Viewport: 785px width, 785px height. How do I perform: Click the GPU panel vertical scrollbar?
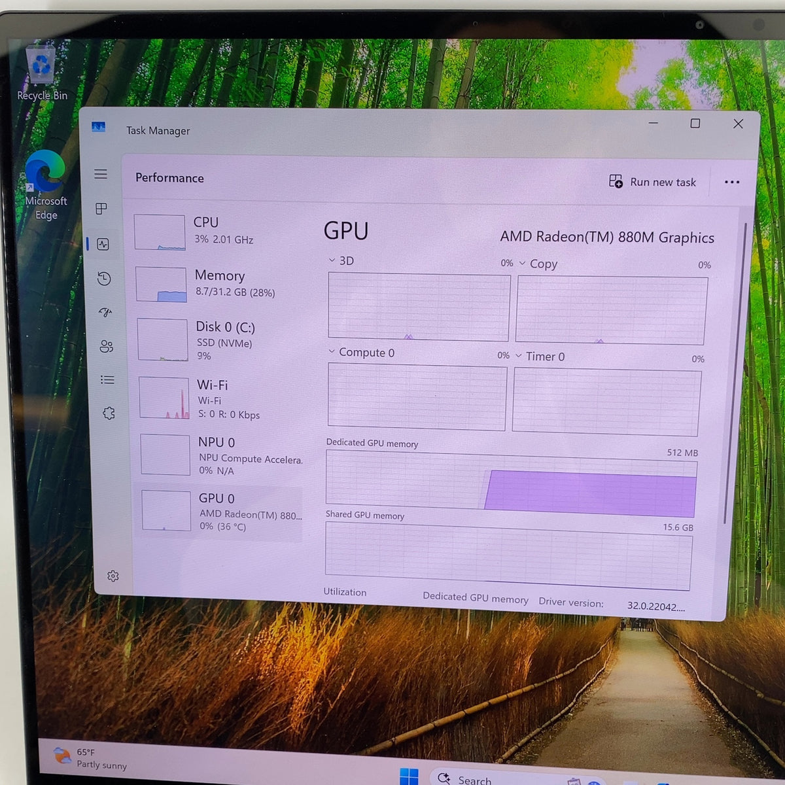pos(734,373)
